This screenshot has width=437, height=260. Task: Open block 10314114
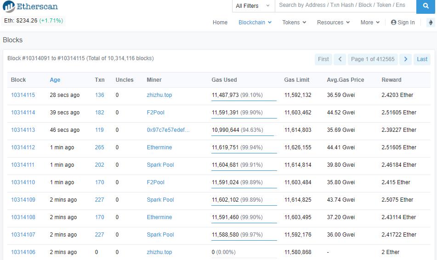[23, 113]
